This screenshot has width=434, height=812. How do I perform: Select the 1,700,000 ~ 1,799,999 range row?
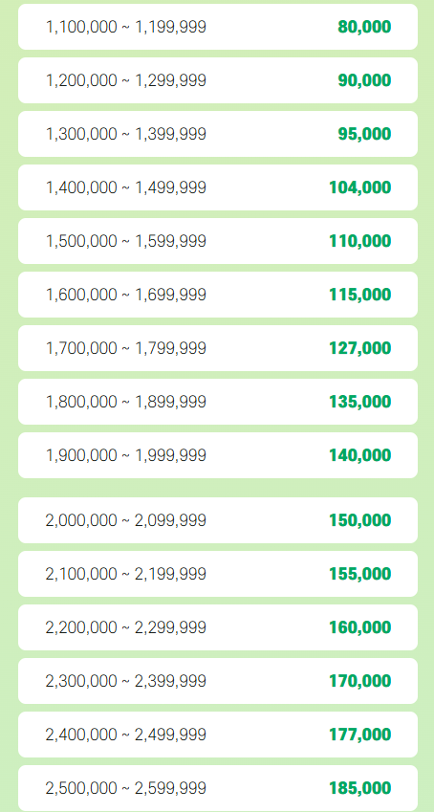pyautogui.click(x=218, y=348)
